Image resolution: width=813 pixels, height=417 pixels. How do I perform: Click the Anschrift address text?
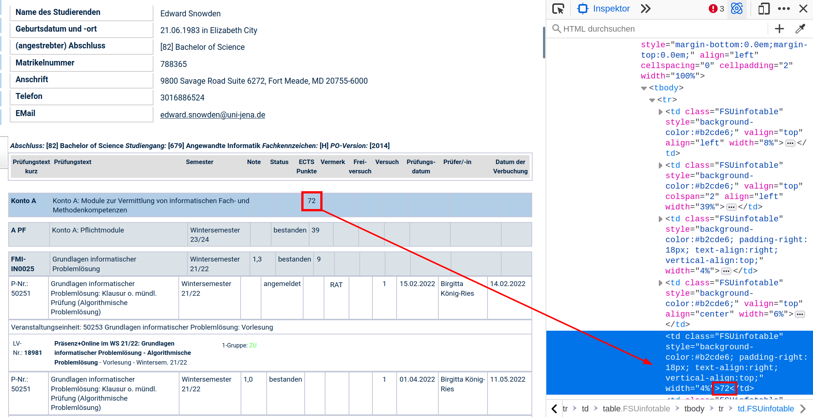pyautogui.click(x=264, y=81)
